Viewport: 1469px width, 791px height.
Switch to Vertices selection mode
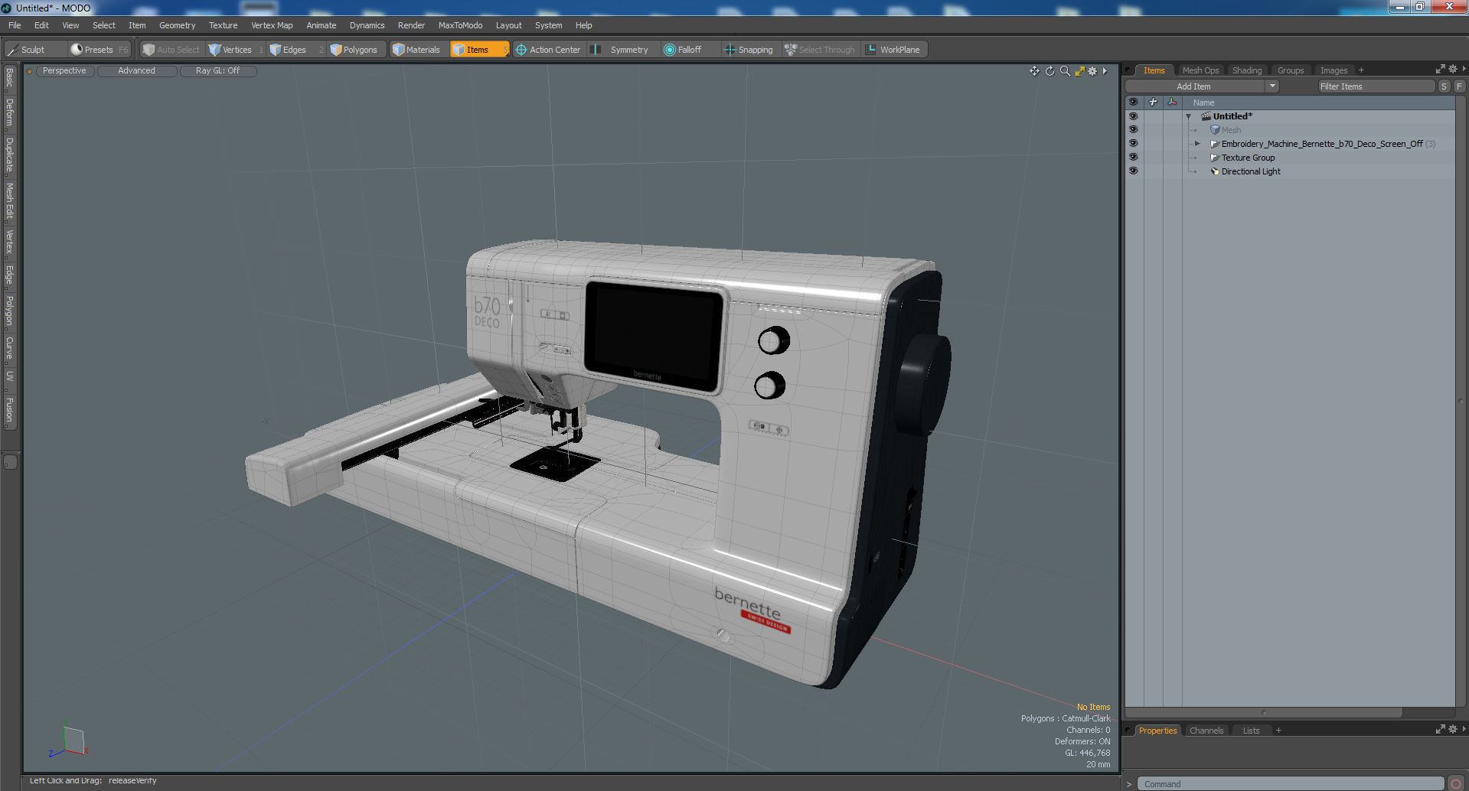coord(236,50)
